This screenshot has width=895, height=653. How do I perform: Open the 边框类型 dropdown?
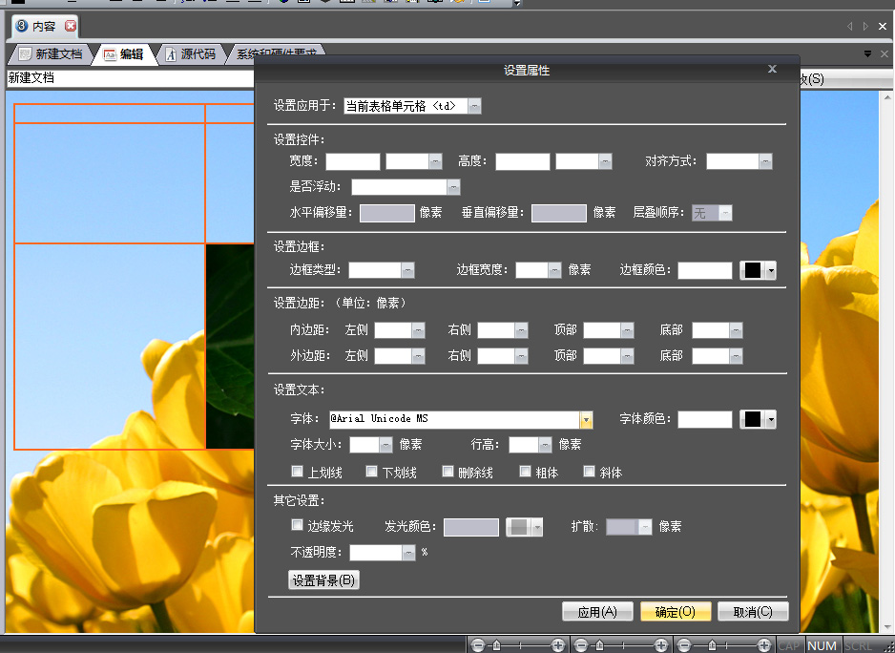(x=407, y=270)
